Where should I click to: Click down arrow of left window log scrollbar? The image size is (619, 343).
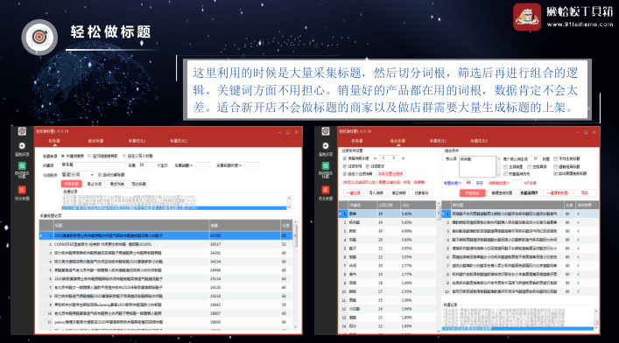(290, 206)
